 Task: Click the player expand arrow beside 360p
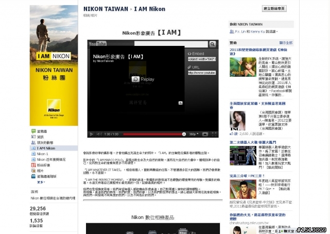205,134
